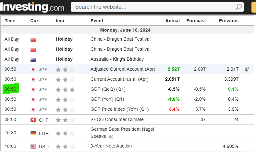
Task: Click Japan flag in Adjusted Current Account row
Action: [33, 69]
